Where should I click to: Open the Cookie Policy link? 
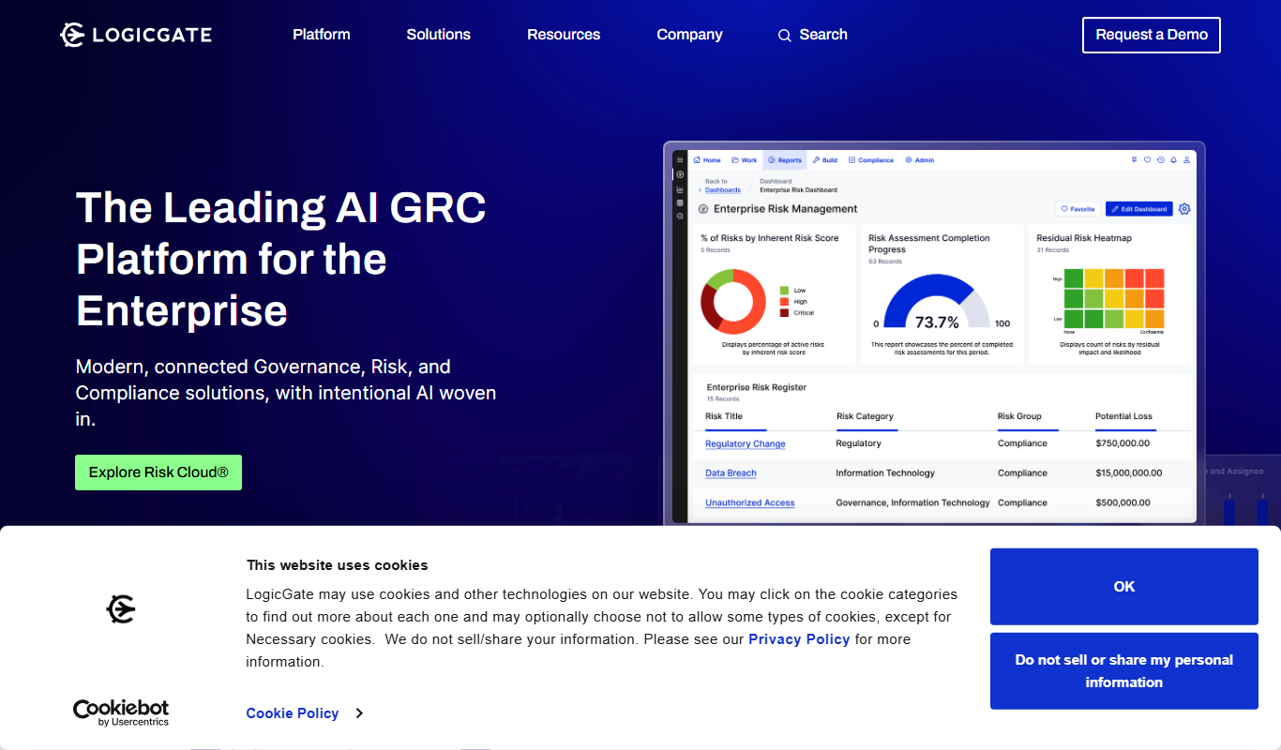pyautogui.click(x=293, y=713)
